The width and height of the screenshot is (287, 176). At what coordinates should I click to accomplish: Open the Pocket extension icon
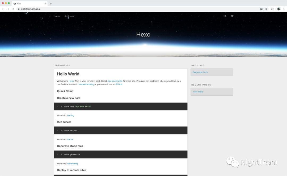click(x=272, y=9)
